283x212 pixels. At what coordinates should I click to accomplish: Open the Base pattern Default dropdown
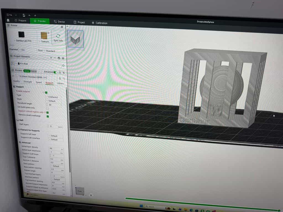[x=57, y=166]
